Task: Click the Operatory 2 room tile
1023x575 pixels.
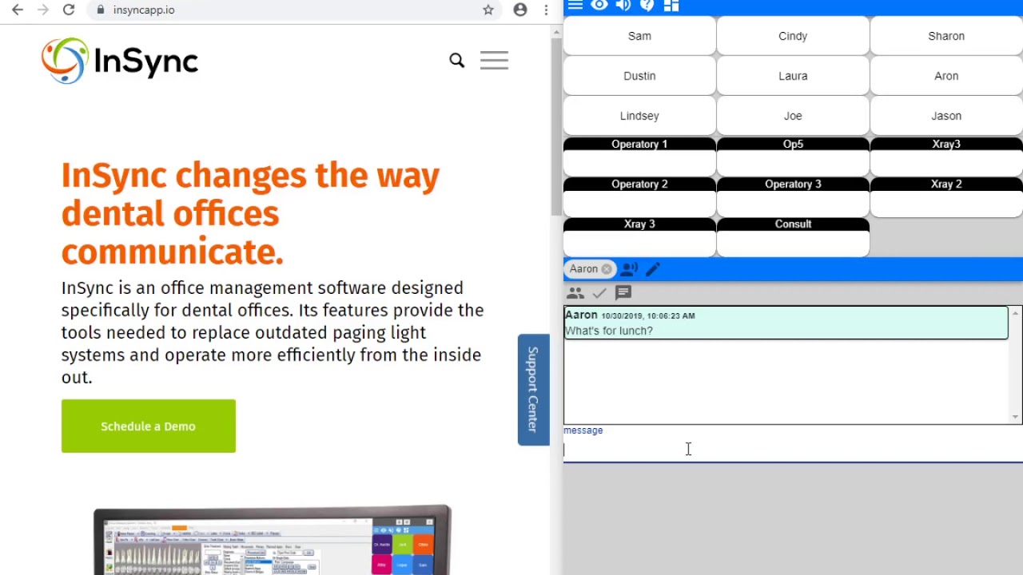Action: click(x=639, y=196)
